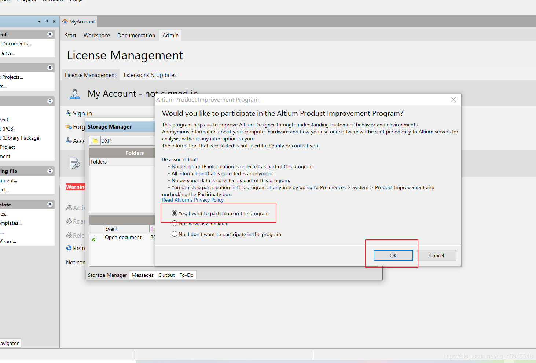Collapse the 'template' section chevron

coord(50,204)
